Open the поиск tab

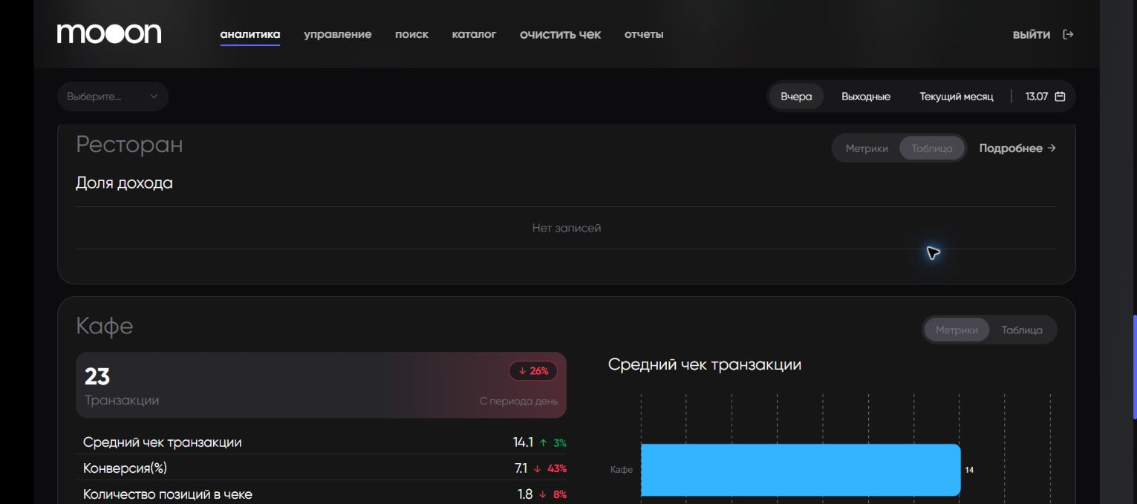411,34
